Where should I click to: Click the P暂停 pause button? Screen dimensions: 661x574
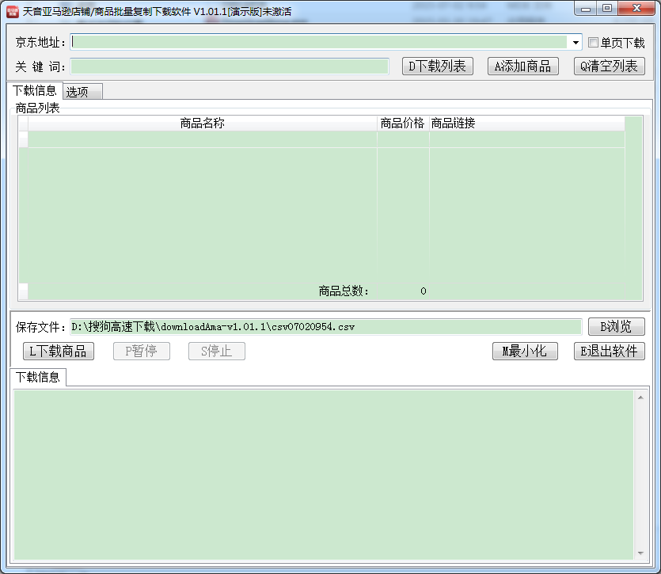point(141,351)
